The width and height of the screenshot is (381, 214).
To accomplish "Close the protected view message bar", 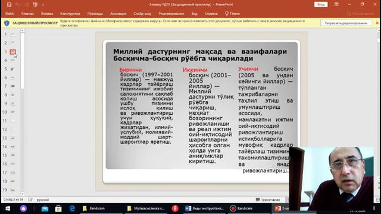I will (377, 23).
